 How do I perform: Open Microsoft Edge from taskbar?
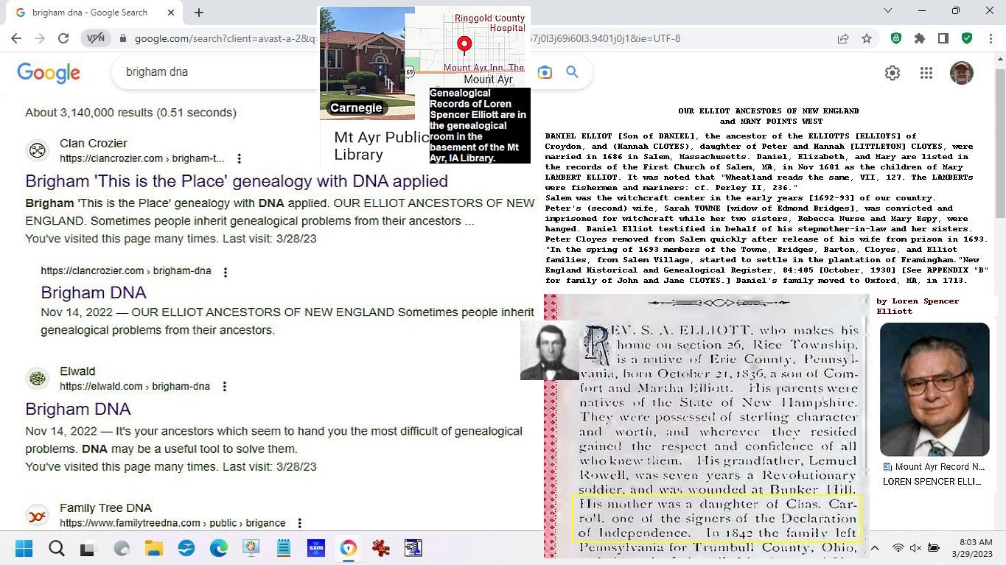pyautogui.click(x=218, y=548)
